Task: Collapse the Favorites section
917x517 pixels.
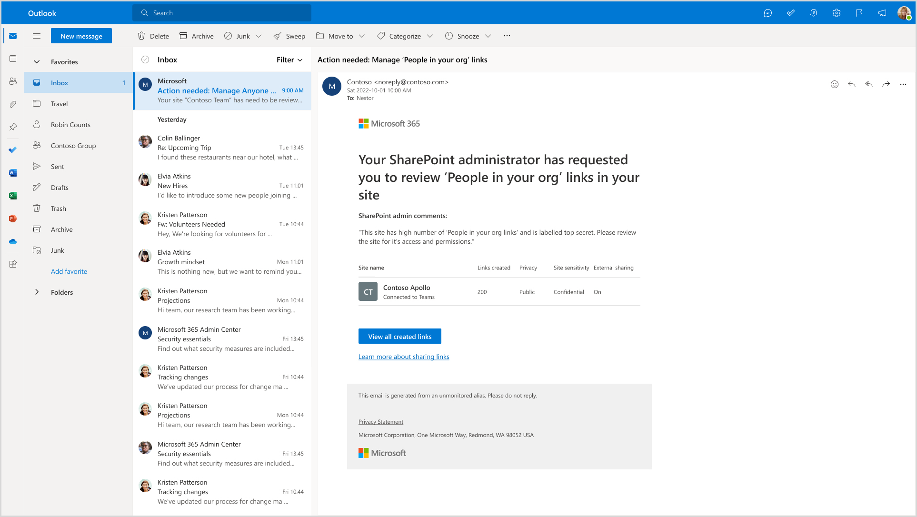Action: coord(37,62)
